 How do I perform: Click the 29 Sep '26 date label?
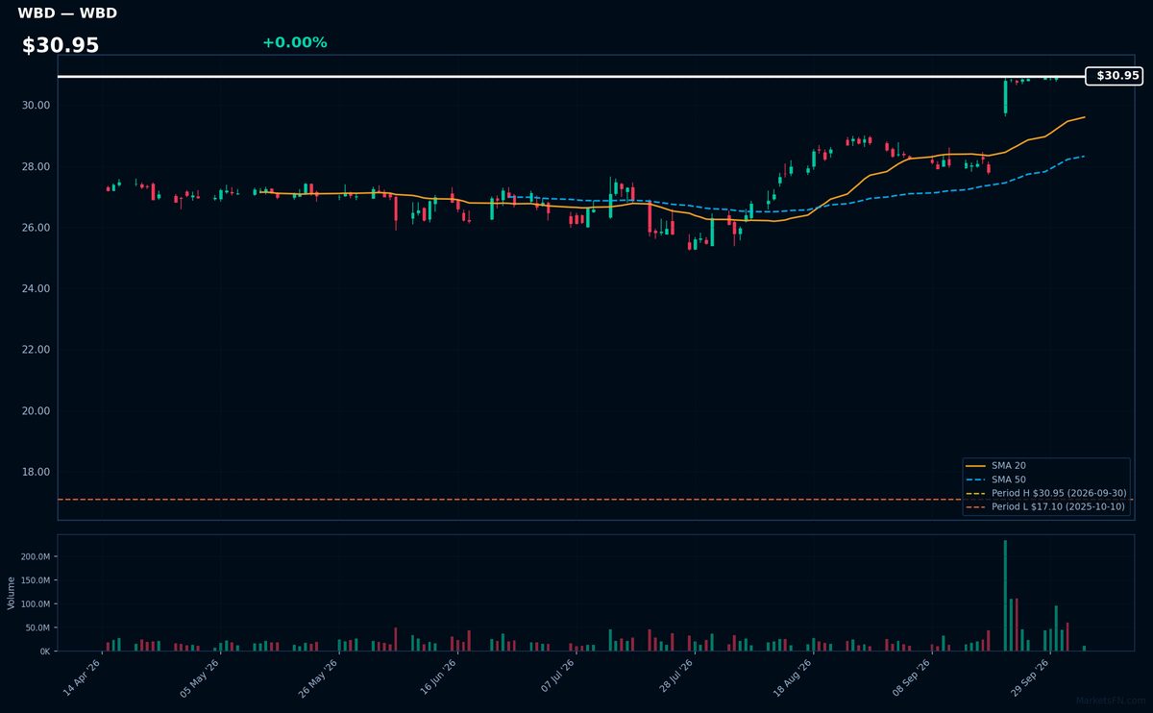[x=1030, y=676]
